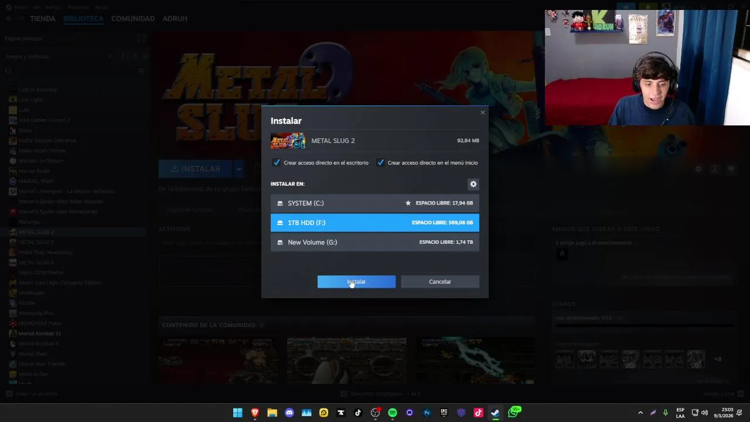Image resolution: width=750 pixels, height=422 pixels.
Task: Click METAL SLUG 2 thumbnail in dialog
Action: [288, 141]
